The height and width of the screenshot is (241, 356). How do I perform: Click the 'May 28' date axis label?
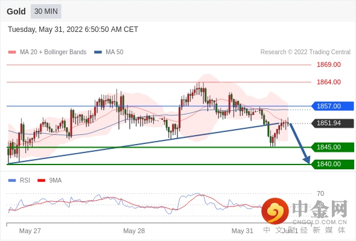[134, 231]
